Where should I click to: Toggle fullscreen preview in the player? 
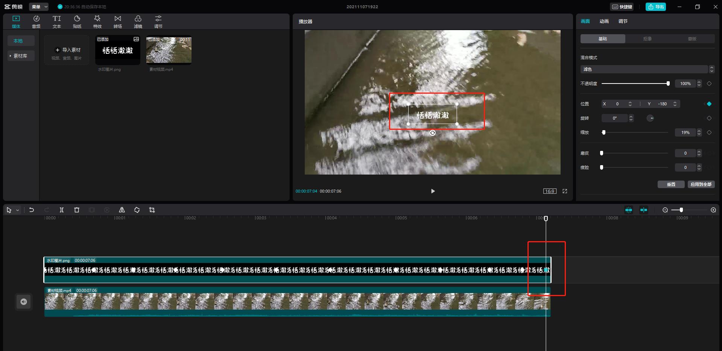(x=565, y=191)
